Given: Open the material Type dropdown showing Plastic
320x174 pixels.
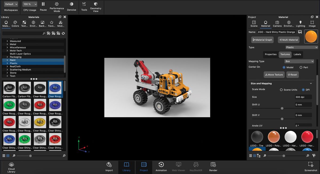Looking at the screenshot, I should (301, 47).
